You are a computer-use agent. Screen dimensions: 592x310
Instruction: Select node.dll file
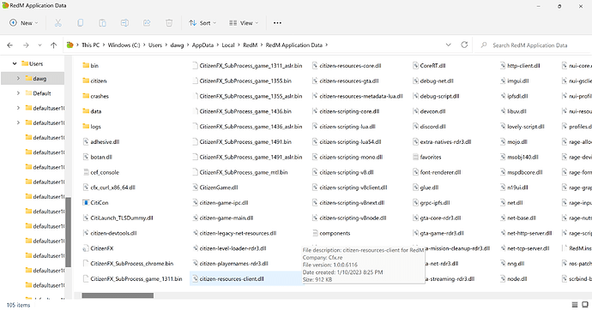513,279
